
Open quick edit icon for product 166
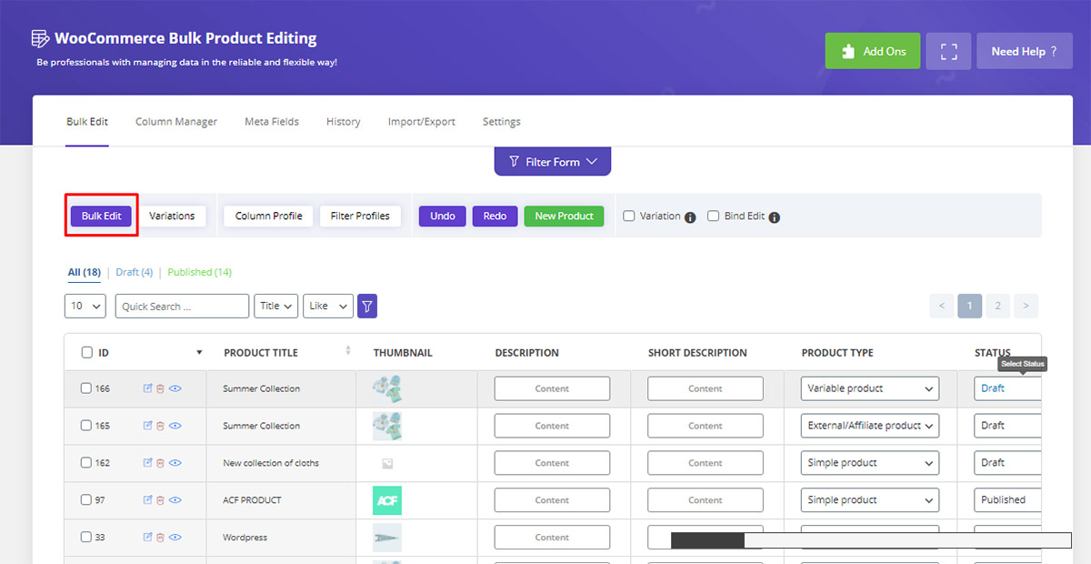(148, 388)
